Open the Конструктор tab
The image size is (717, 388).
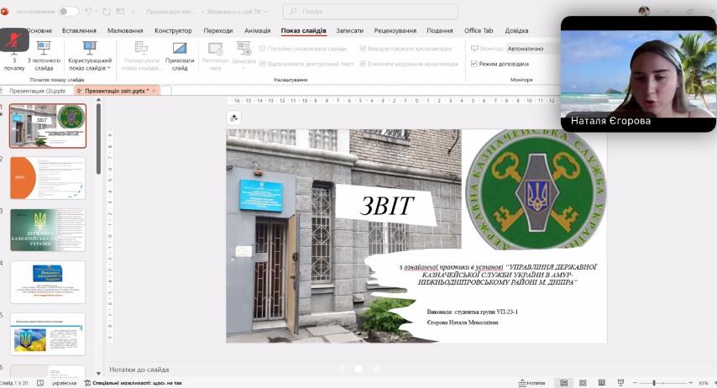pyautogui.click(x=173, y=31)
